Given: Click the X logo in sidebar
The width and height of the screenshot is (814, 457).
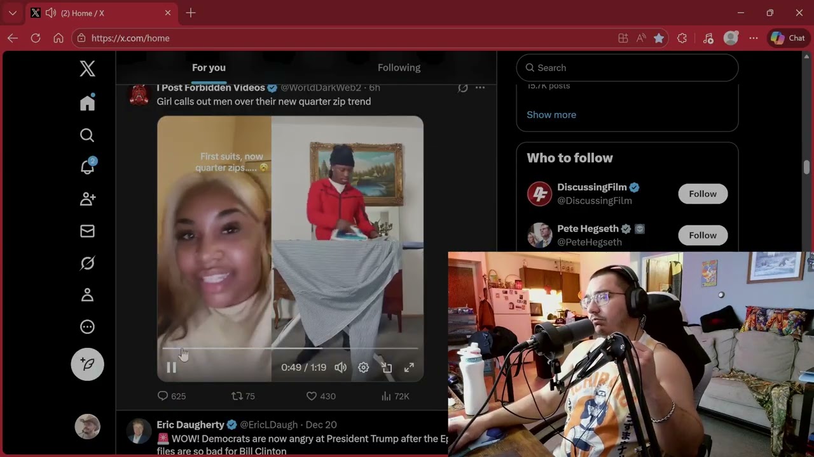Looking at the screenshot, I should point(87,69).
